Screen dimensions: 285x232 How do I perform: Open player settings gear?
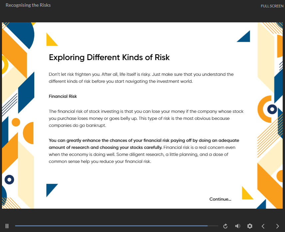point(250,226)
